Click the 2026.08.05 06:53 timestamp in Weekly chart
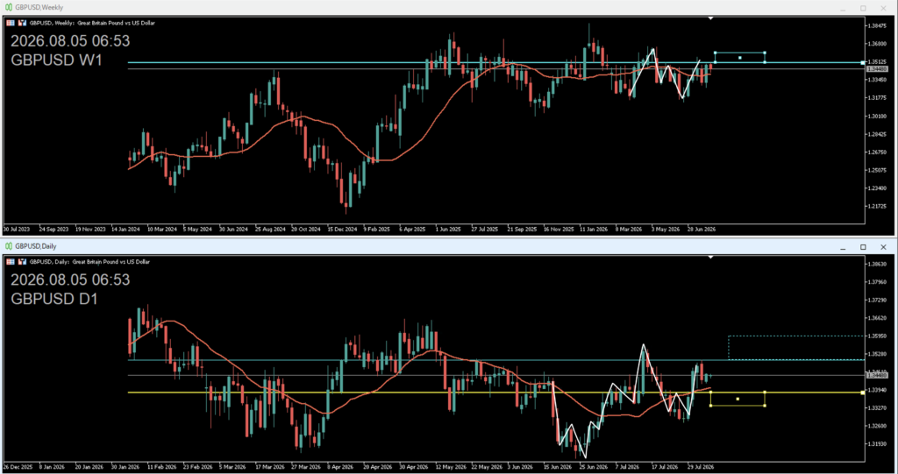This screenshot has width=898, height=474. click(70, 41)
